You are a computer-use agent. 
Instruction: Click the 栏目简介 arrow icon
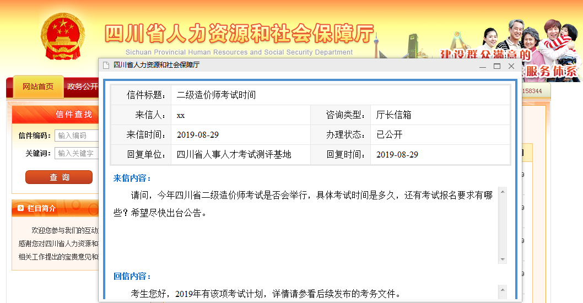click(21, 208)
